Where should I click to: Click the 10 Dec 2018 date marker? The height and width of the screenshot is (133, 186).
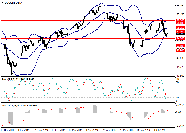pos(7,131)
